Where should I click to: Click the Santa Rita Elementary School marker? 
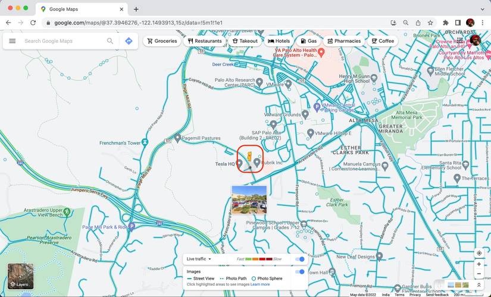[x=465, y=164]
